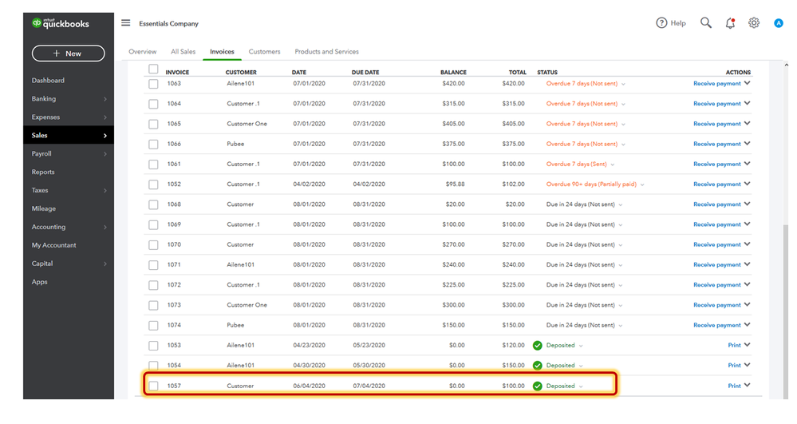Open the search magnifier icon

(705, 23)
